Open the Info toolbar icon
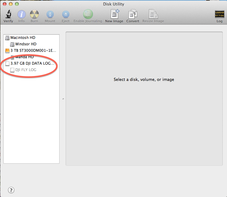This screenshot has width=227, height=197. tap(21, 14)
